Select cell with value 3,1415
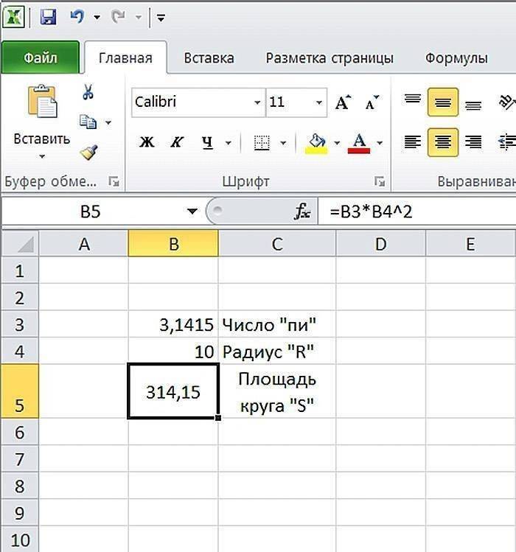 [173, 324]
